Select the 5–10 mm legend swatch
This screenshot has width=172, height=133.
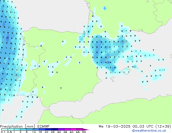(30, 129)
